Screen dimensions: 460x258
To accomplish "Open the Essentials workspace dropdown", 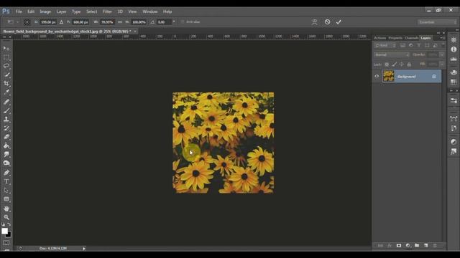I will click(x=437, y=22).
